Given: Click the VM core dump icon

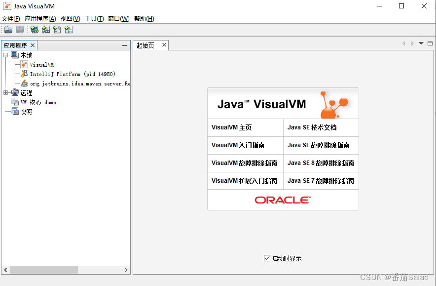Looking at the screenshot, I should coord(15,102).
